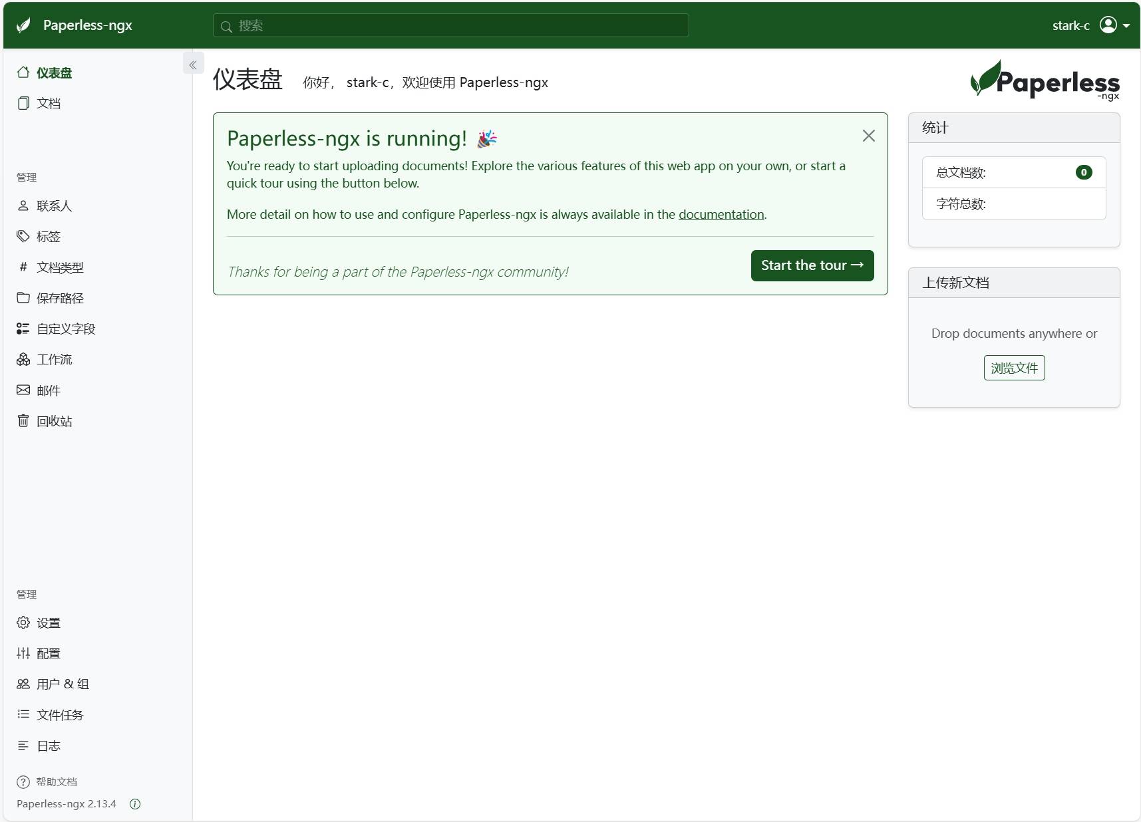1141x822 pixels.
Task: Click the Paperless-ngx brand name in header
Action: point(88,25)
